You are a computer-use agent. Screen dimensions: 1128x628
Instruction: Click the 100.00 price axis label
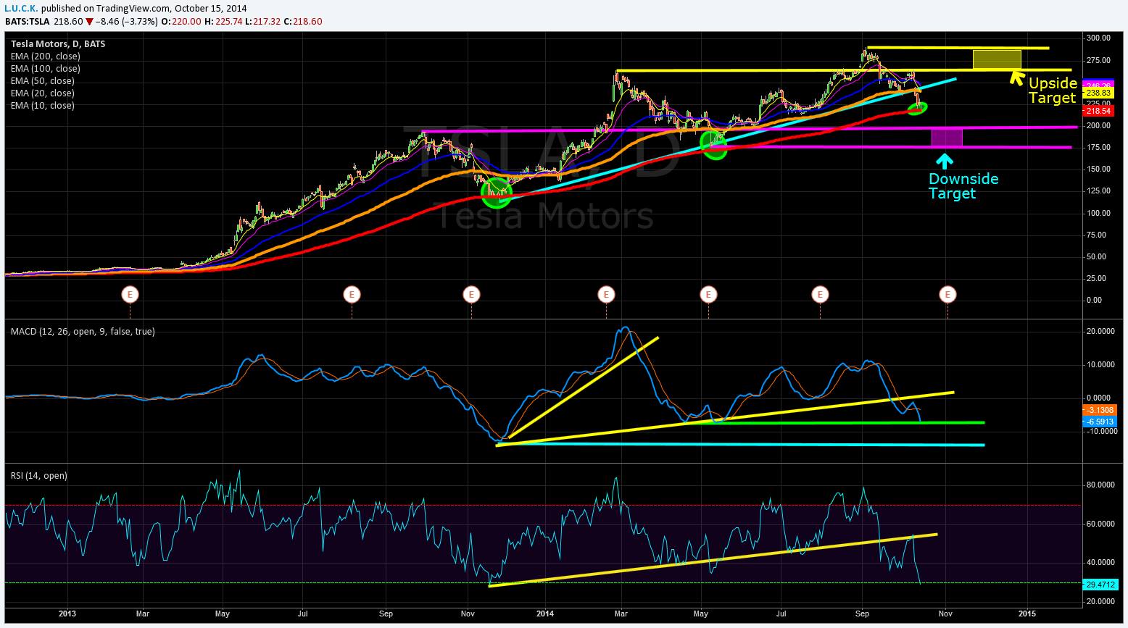point(1098,213)
